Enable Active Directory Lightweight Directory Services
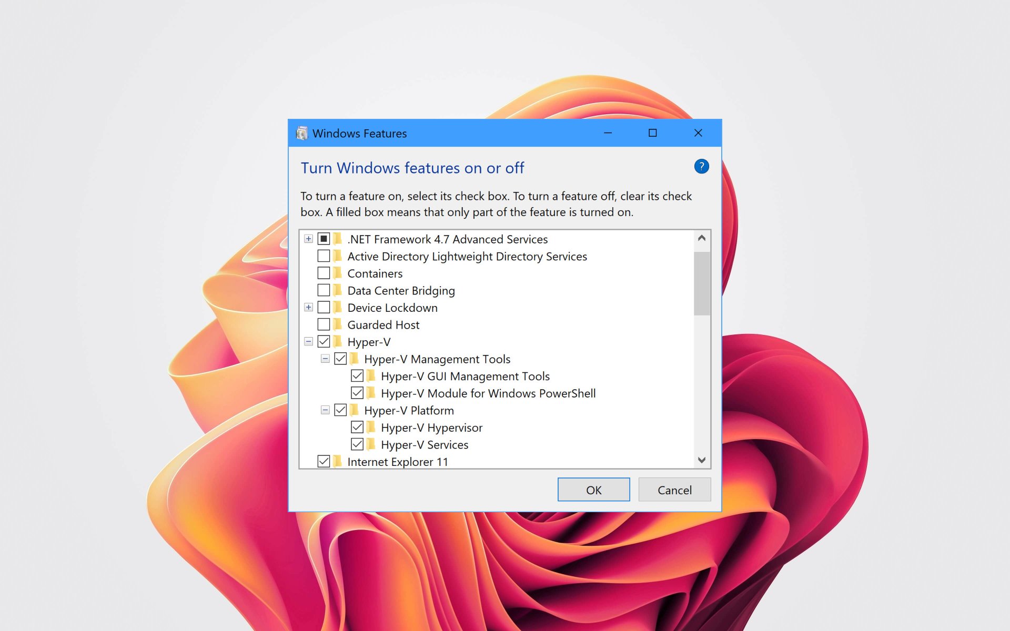 324,256
